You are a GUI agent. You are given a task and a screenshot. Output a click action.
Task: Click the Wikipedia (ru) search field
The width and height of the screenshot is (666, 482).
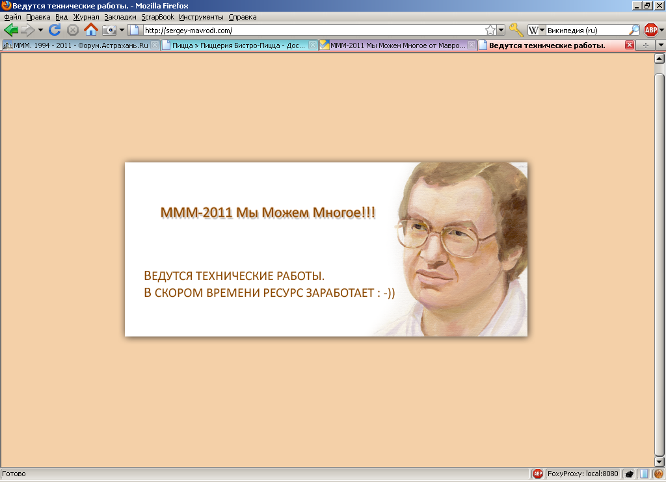coord(587,30)
